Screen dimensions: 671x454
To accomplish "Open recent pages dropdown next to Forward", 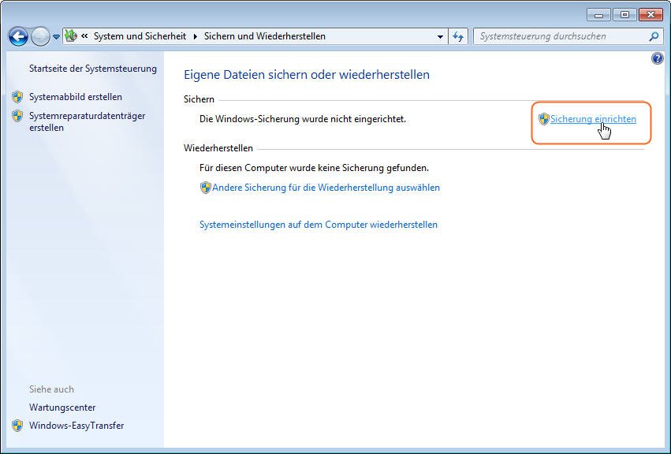I will point(56,37).
